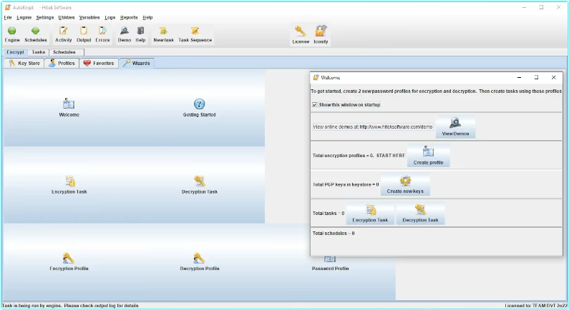Launch the Password Profile wizard
Image resolution: width=569 pixels, height=310 pixels.
(x=330, y=266)
